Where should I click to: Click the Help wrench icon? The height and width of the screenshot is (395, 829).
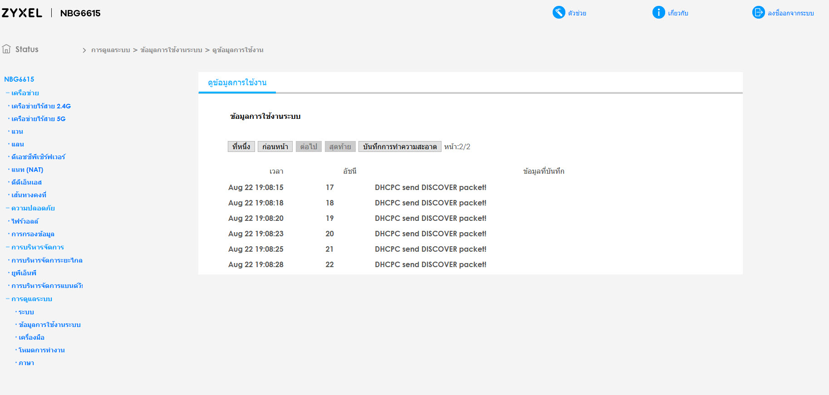click(x=559, y=12)
